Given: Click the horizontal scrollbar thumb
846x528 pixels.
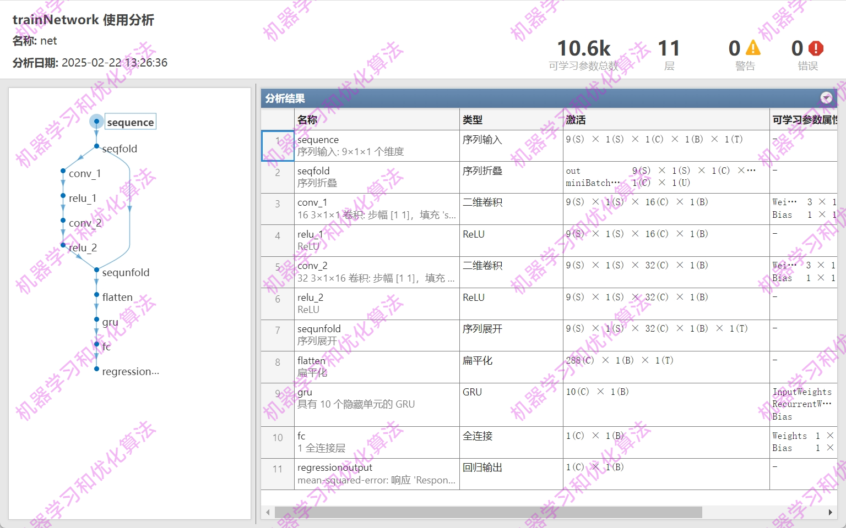Looking at the screenshot, I should pos(489,512).
